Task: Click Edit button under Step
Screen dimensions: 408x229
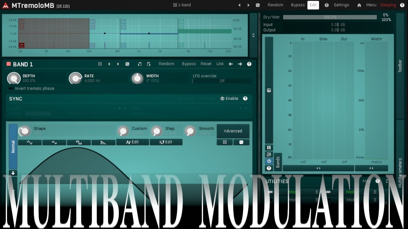Action: (166, 142)
